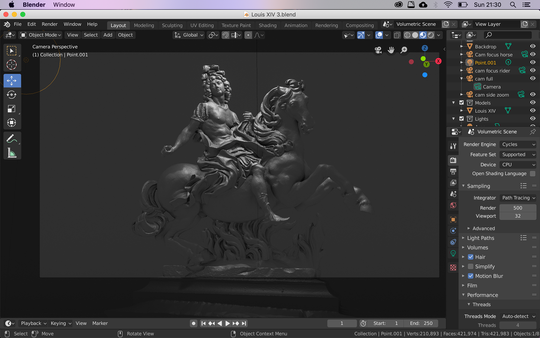Open the File menu
This screenshot has width=540, height=338.
(x=18, y=24)
